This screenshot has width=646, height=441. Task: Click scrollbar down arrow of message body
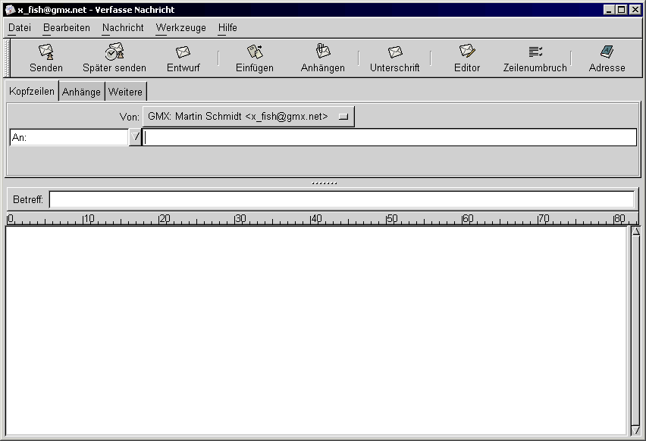pos(635,430)
